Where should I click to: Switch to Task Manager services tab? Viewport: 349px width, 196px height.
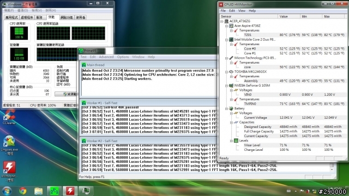click(40, 17)
